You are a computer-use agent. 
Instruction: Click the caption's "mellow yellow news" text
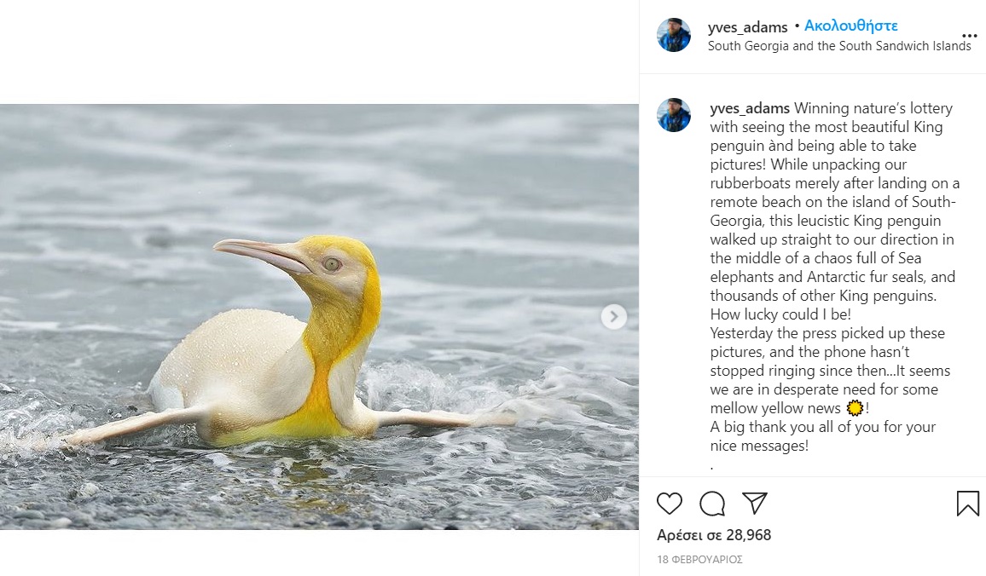(x=763, y=409)
